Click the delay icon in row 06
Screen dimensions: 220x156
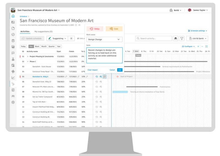(x=97, y=82)
